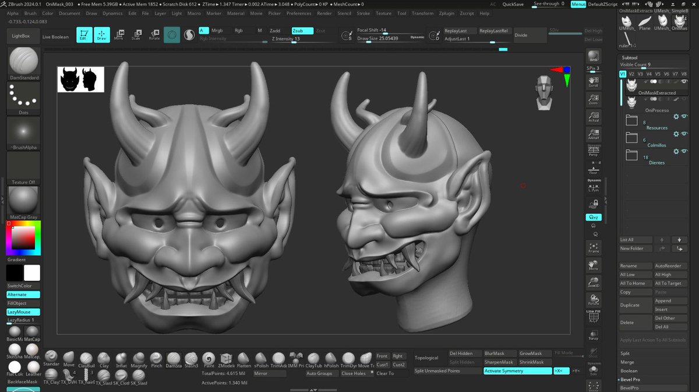Open the BrushAlpha picker

pos(24,134)
